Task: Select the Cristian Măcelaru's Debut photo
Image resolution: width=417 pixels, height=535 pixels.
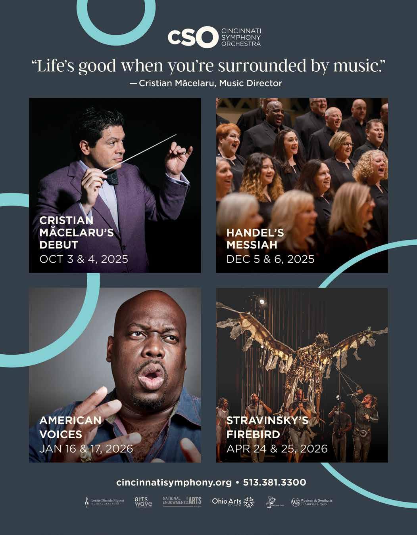Action: click(115, 185)
